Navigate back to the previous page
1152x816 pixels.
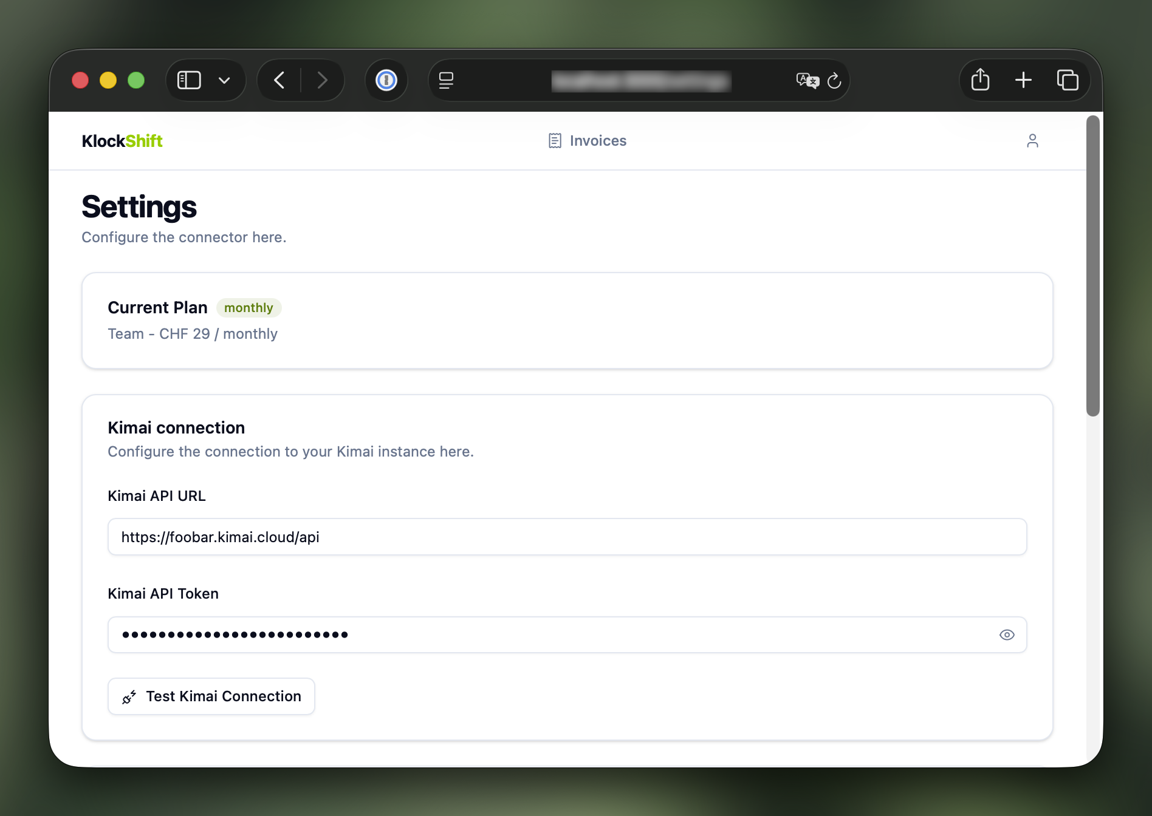tap(279, 80)
